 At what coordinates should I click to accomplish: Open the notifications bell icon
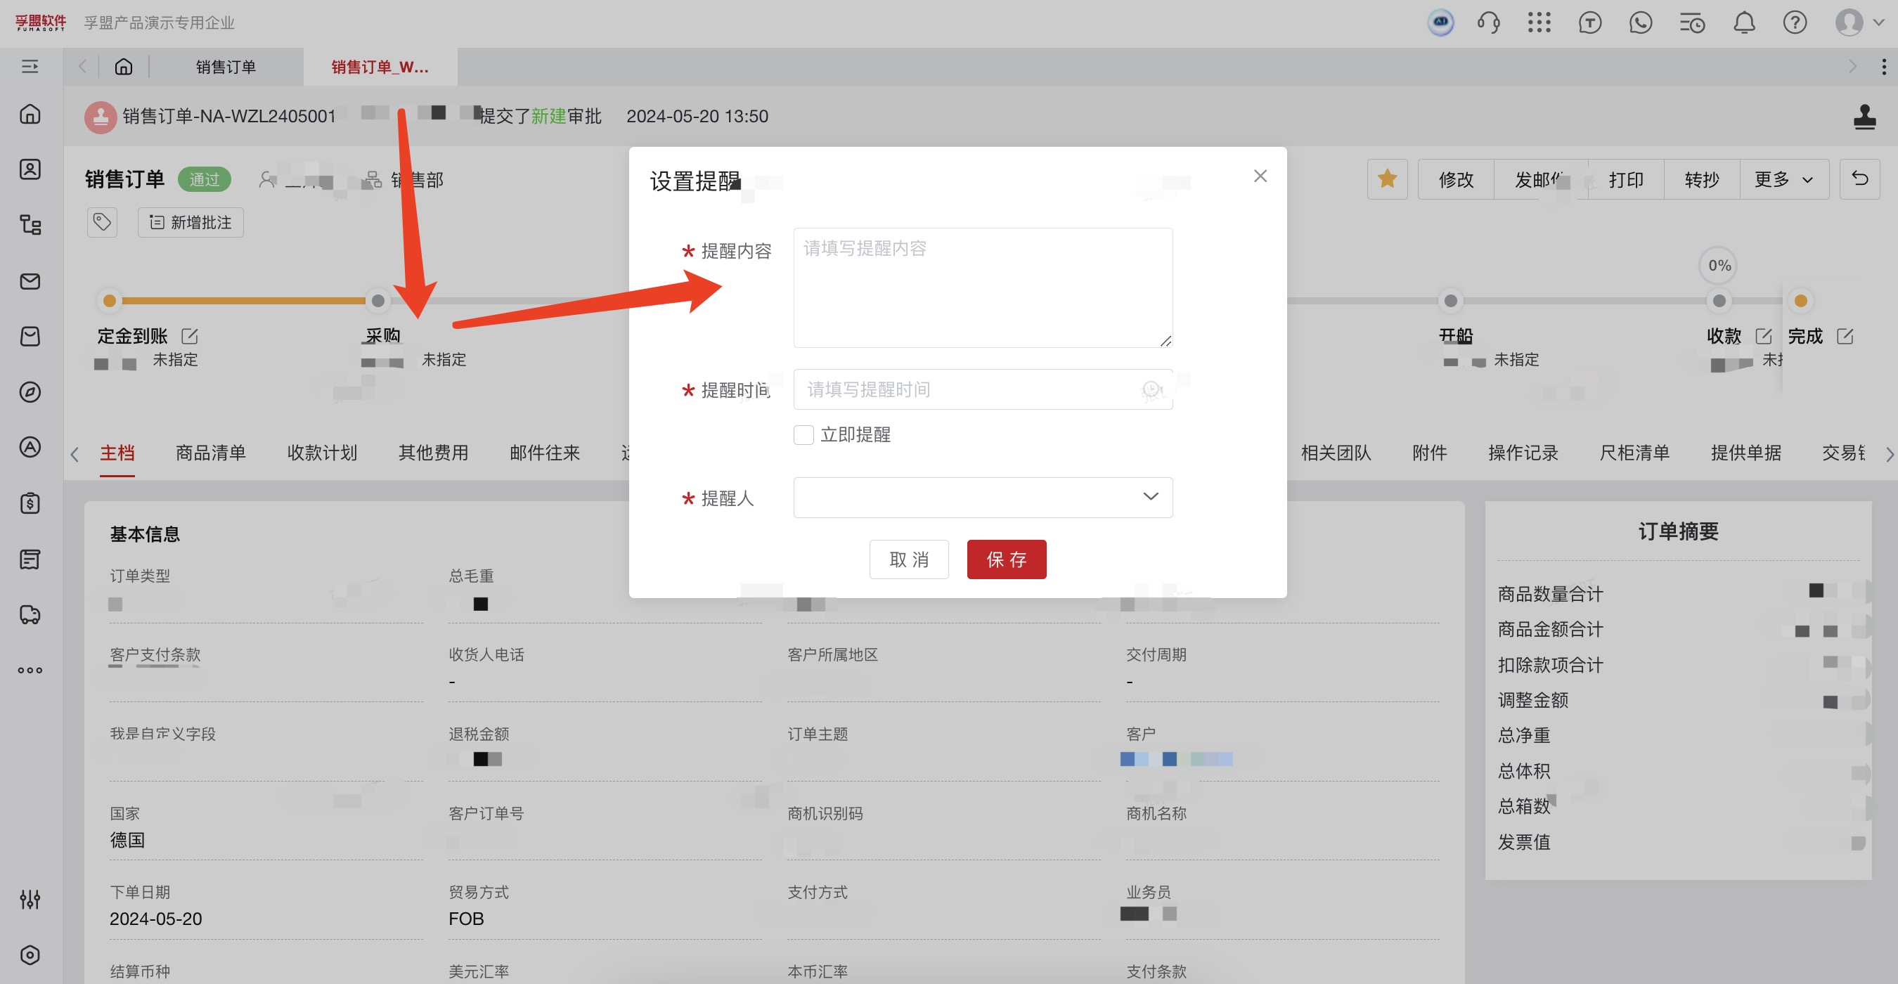tap(1744, 22)
